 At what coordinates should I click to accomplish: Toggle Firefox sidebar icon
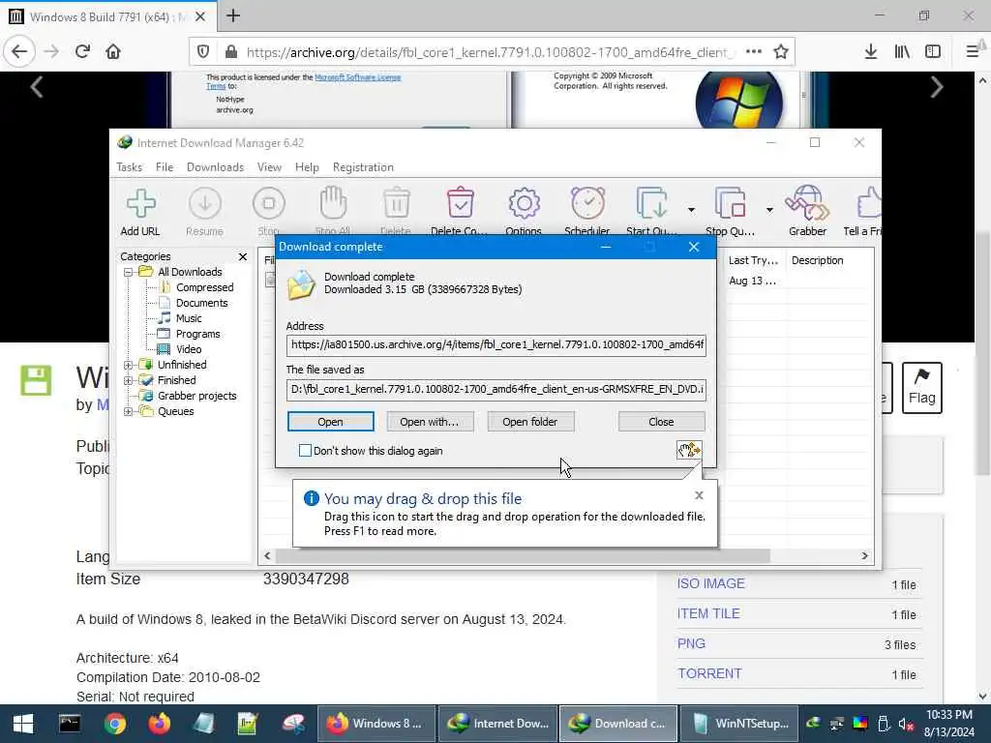933,51
